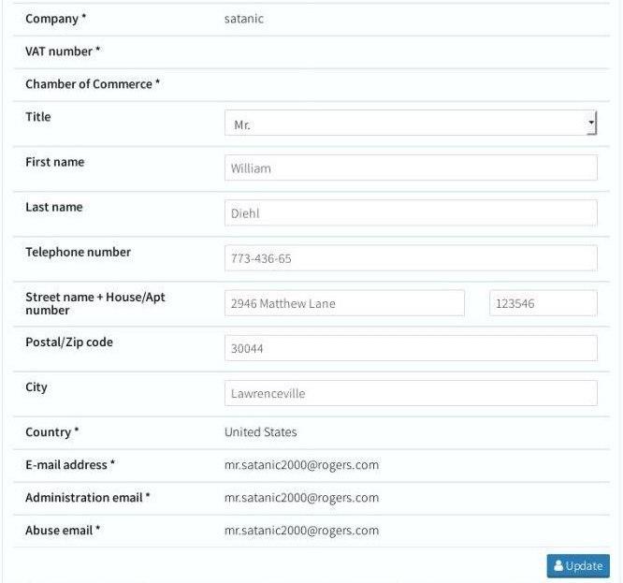Focus the Postal/Zip code field
Viewport: 623px width, 583px height.
(x=410, y=348)
